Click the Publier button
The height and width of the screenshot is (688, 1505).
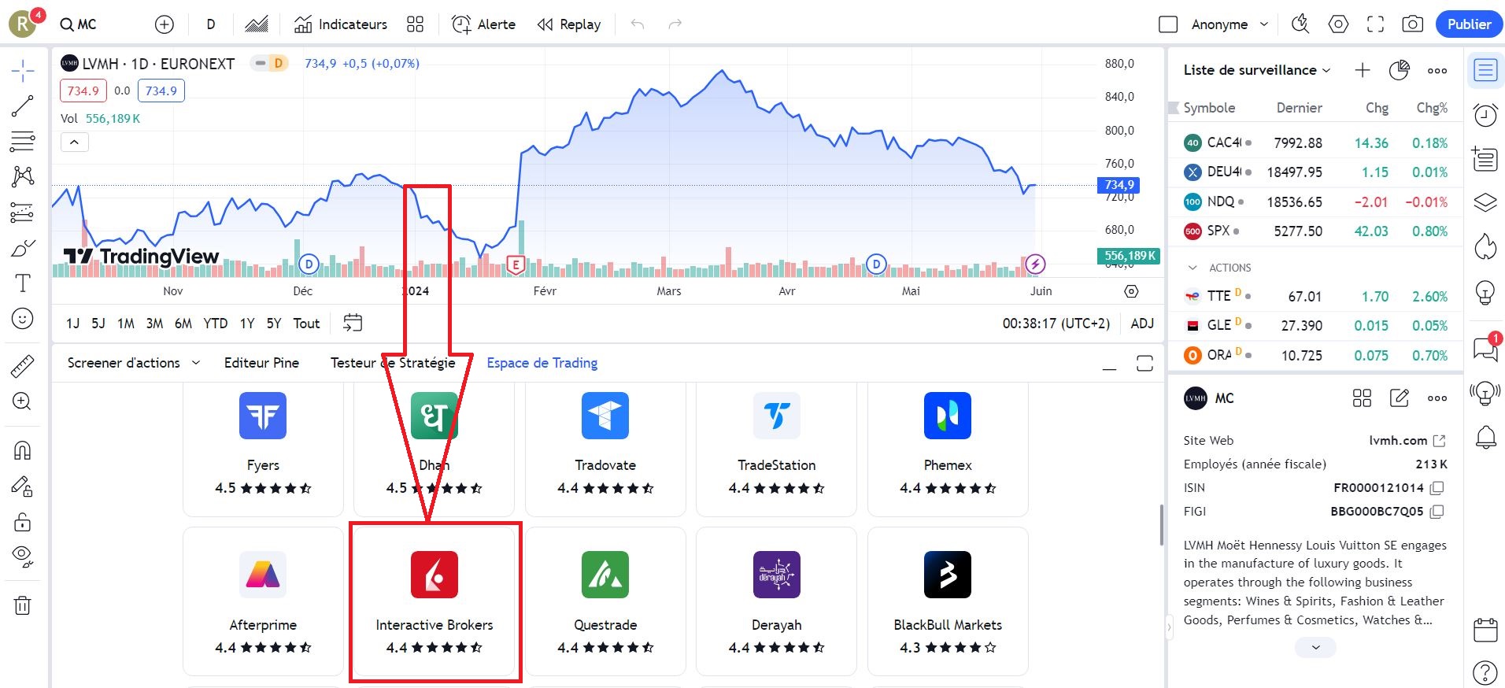[x=1468, y=24]
